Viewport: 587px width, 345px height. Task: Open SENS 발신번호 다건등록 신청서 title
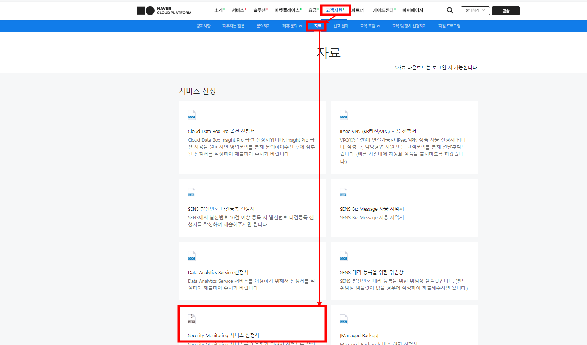[x=221, y=209]
